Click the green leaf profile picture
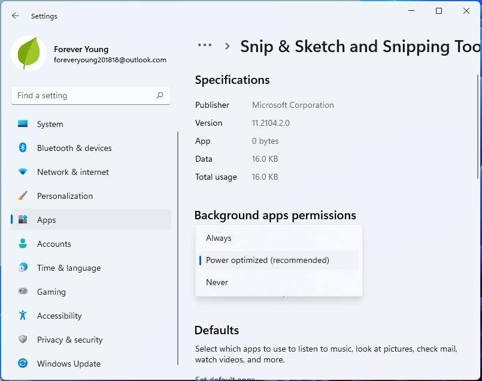Viewport: 482px width, 381px height. click(29, 53)
